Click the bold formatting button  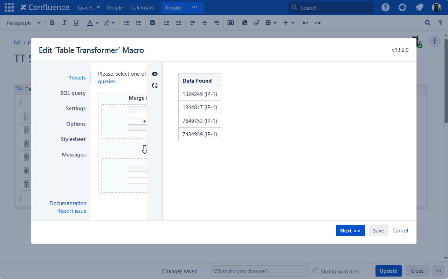52,23
